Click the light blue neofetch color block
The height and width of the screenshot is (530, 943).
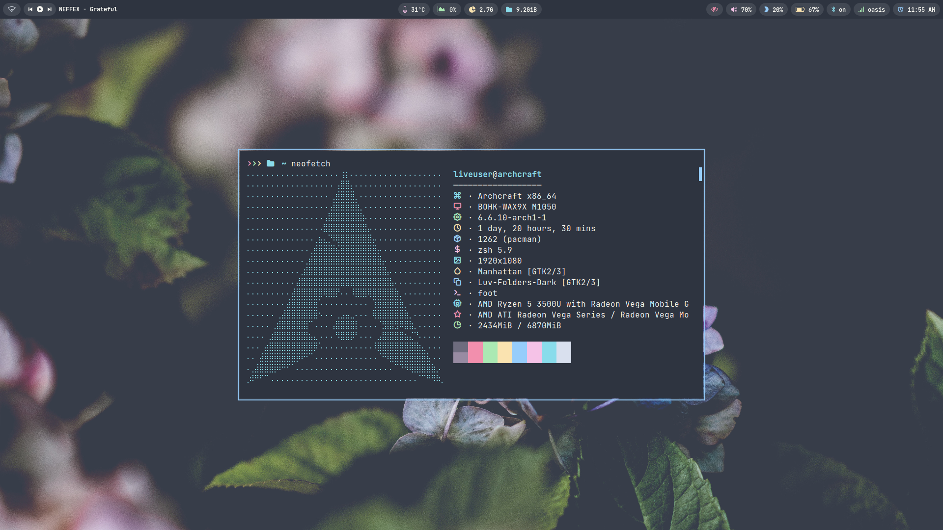click(x=519, y=352)
